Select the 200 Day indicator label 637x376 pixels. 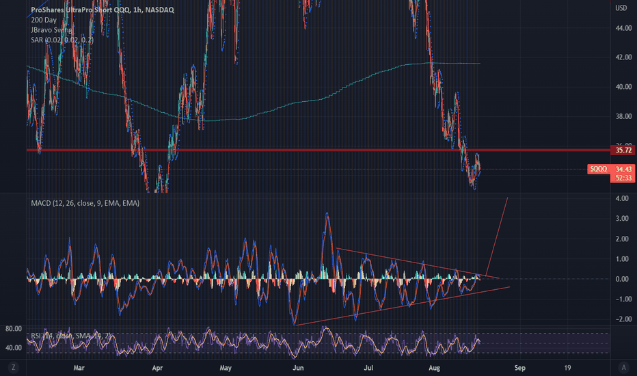pos(44,20)
